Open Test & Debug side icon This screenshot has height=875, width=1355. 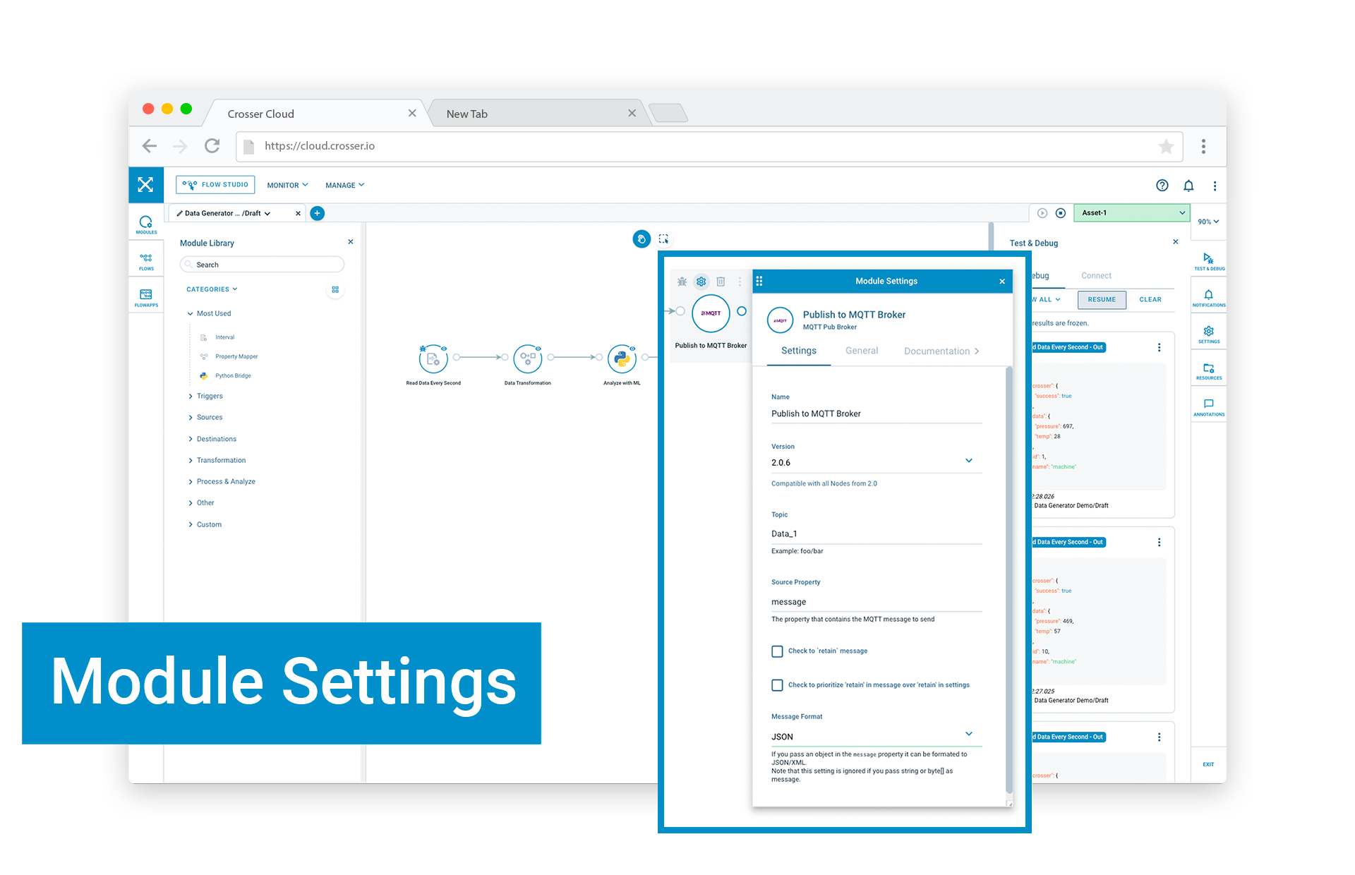pos(1209,261)
